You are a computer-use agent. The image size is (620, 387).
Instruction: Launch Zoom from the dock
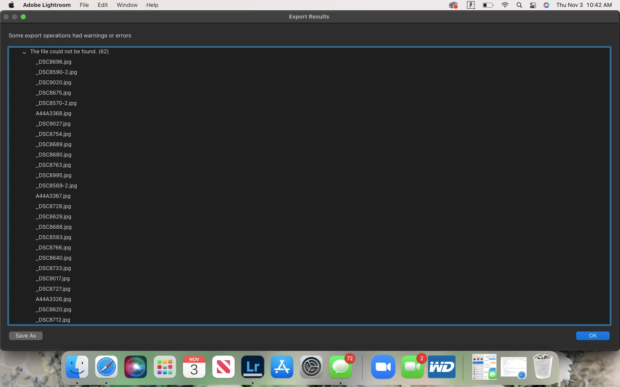pos(383,367)
